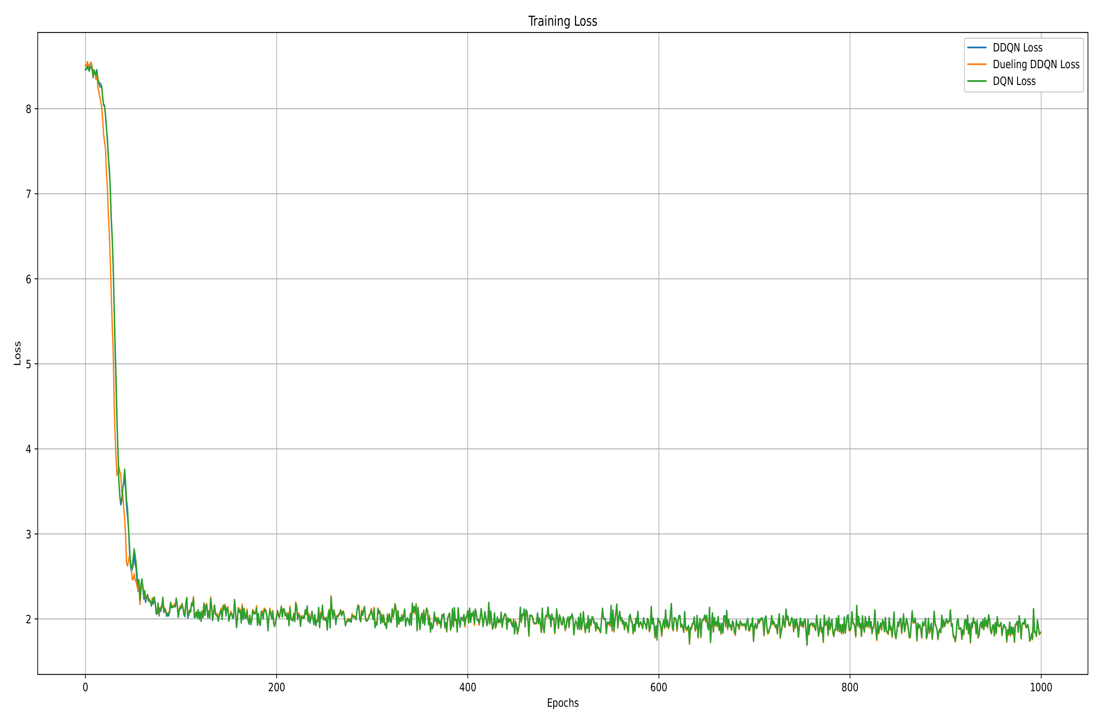
Task: Click x-axis tick label 600
Action: (x=659, y=687)
